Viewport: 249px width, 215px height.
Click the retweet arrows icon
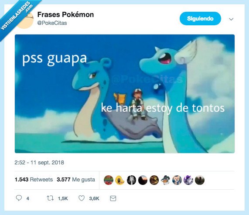pyautogui.click(x=50, y=198)
